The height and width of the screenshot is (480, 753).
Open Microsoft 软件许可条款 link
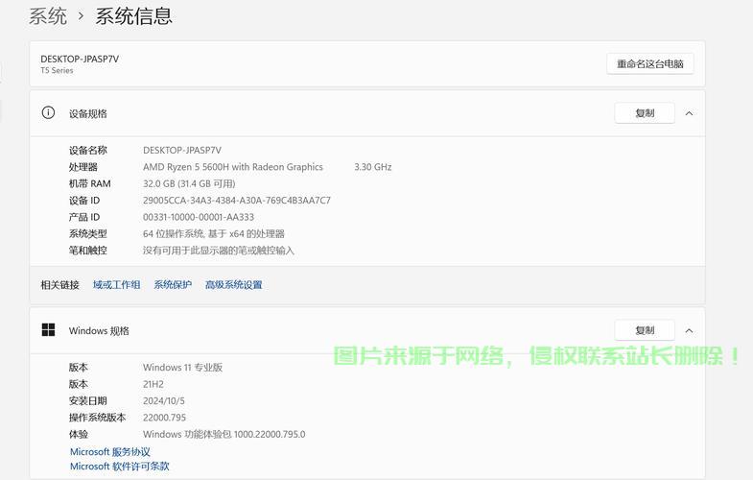coord(120,467)
